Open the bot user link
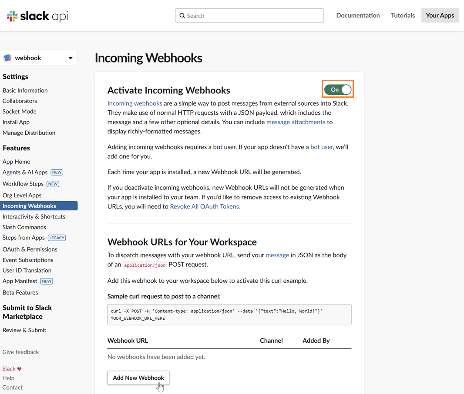 322,147
